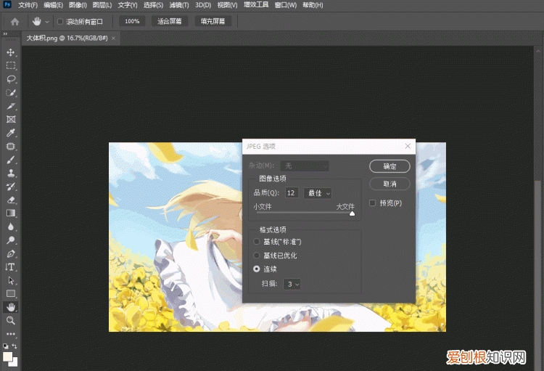Image resolution: width=544 pixels, height=371 pixels.
Task: Open the 最佳 quality preset dropdown
Action: [318, 193]
